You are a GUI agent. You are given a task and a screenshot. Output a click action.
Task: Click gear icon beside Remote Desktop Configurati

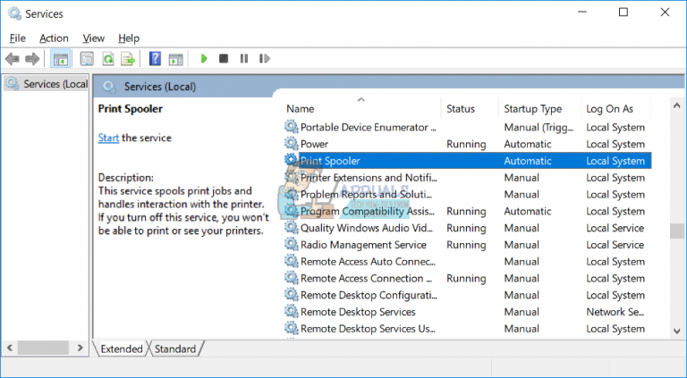click(291, 294)
